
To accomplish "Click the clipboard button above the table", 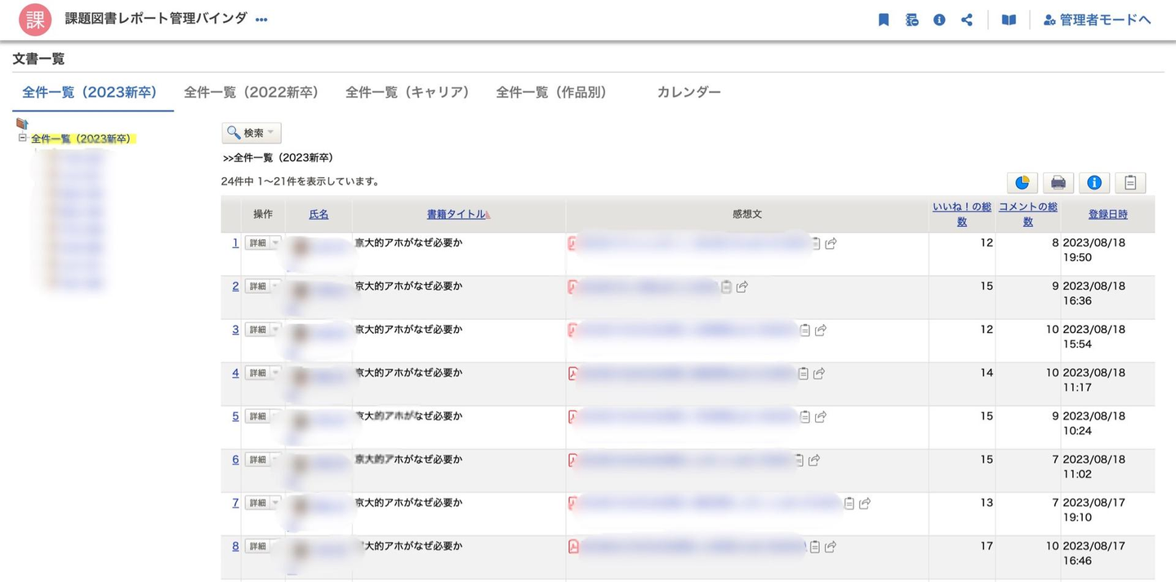I will point(1130,183).
